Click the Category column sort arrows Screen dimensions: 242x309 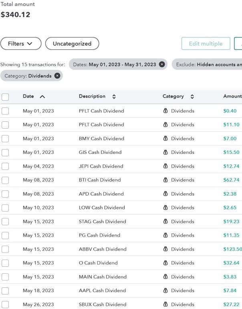(x=192, y=96)
